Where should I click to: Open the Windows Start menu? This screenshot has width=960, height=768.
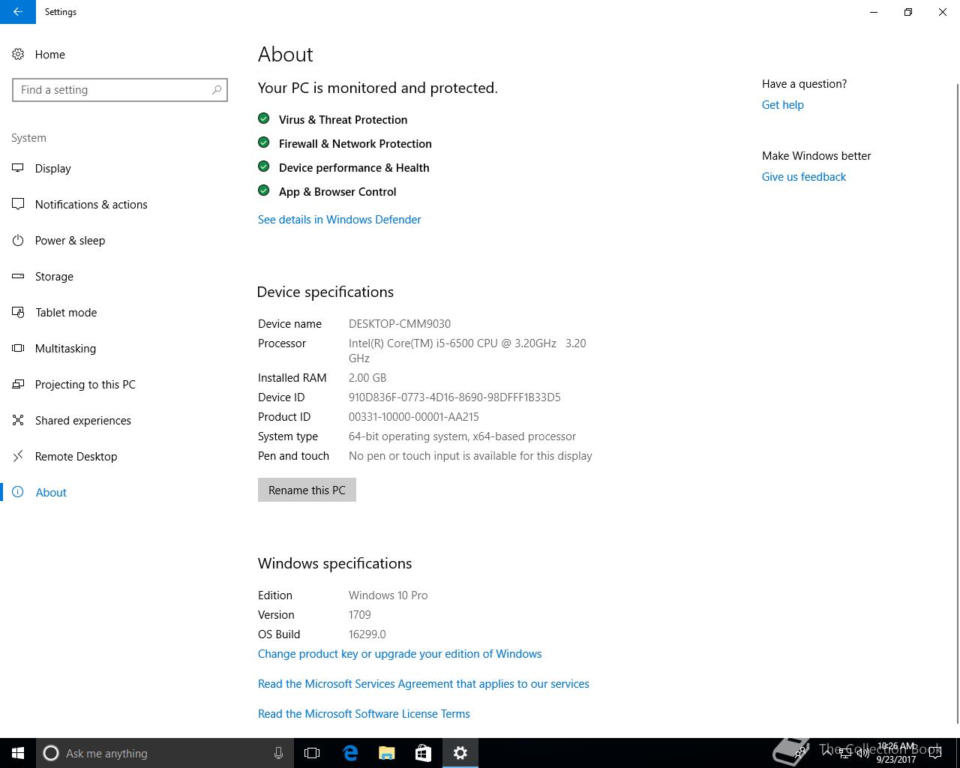tap(18, 753)
